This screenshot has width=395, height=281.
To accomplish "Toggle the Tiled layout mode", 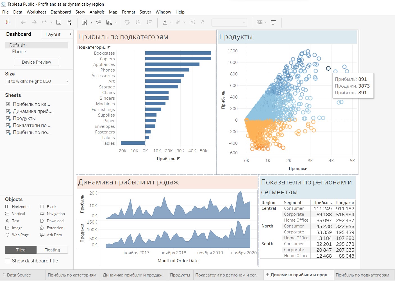I will point(20,250).
